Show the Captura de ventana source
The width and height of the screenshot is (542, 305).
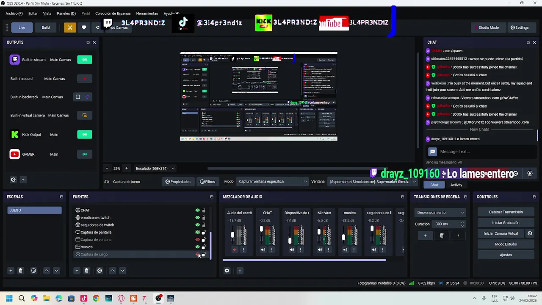[x=197, y=240]
